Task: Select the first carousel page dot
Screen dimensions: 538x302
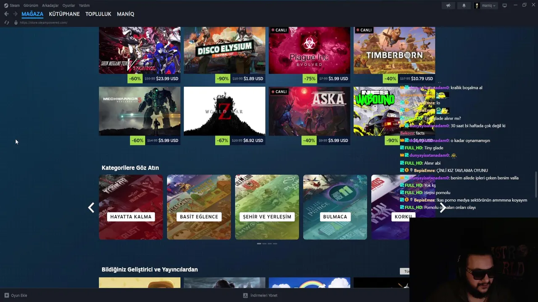Action: tap(259, 243)
